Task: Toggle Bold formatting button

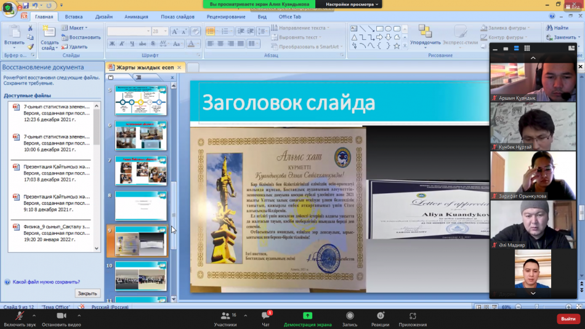Action: click(x=112, y=44)
